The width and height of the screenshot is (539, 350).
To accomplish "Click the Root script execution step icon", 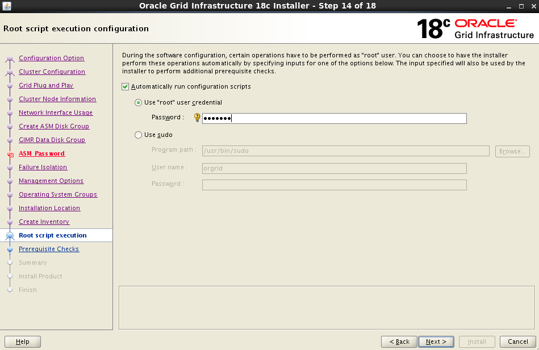I will click(x=10, y=235).
